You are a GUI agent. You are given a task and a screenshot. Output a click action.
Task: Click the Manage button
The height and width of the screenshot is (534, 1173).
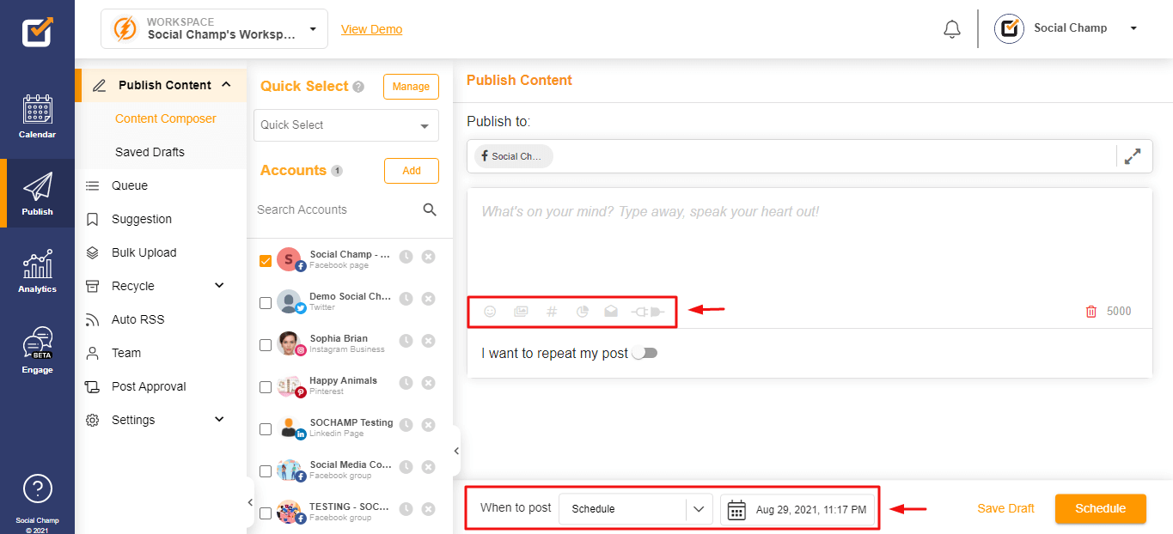click(x=411, y=87)
